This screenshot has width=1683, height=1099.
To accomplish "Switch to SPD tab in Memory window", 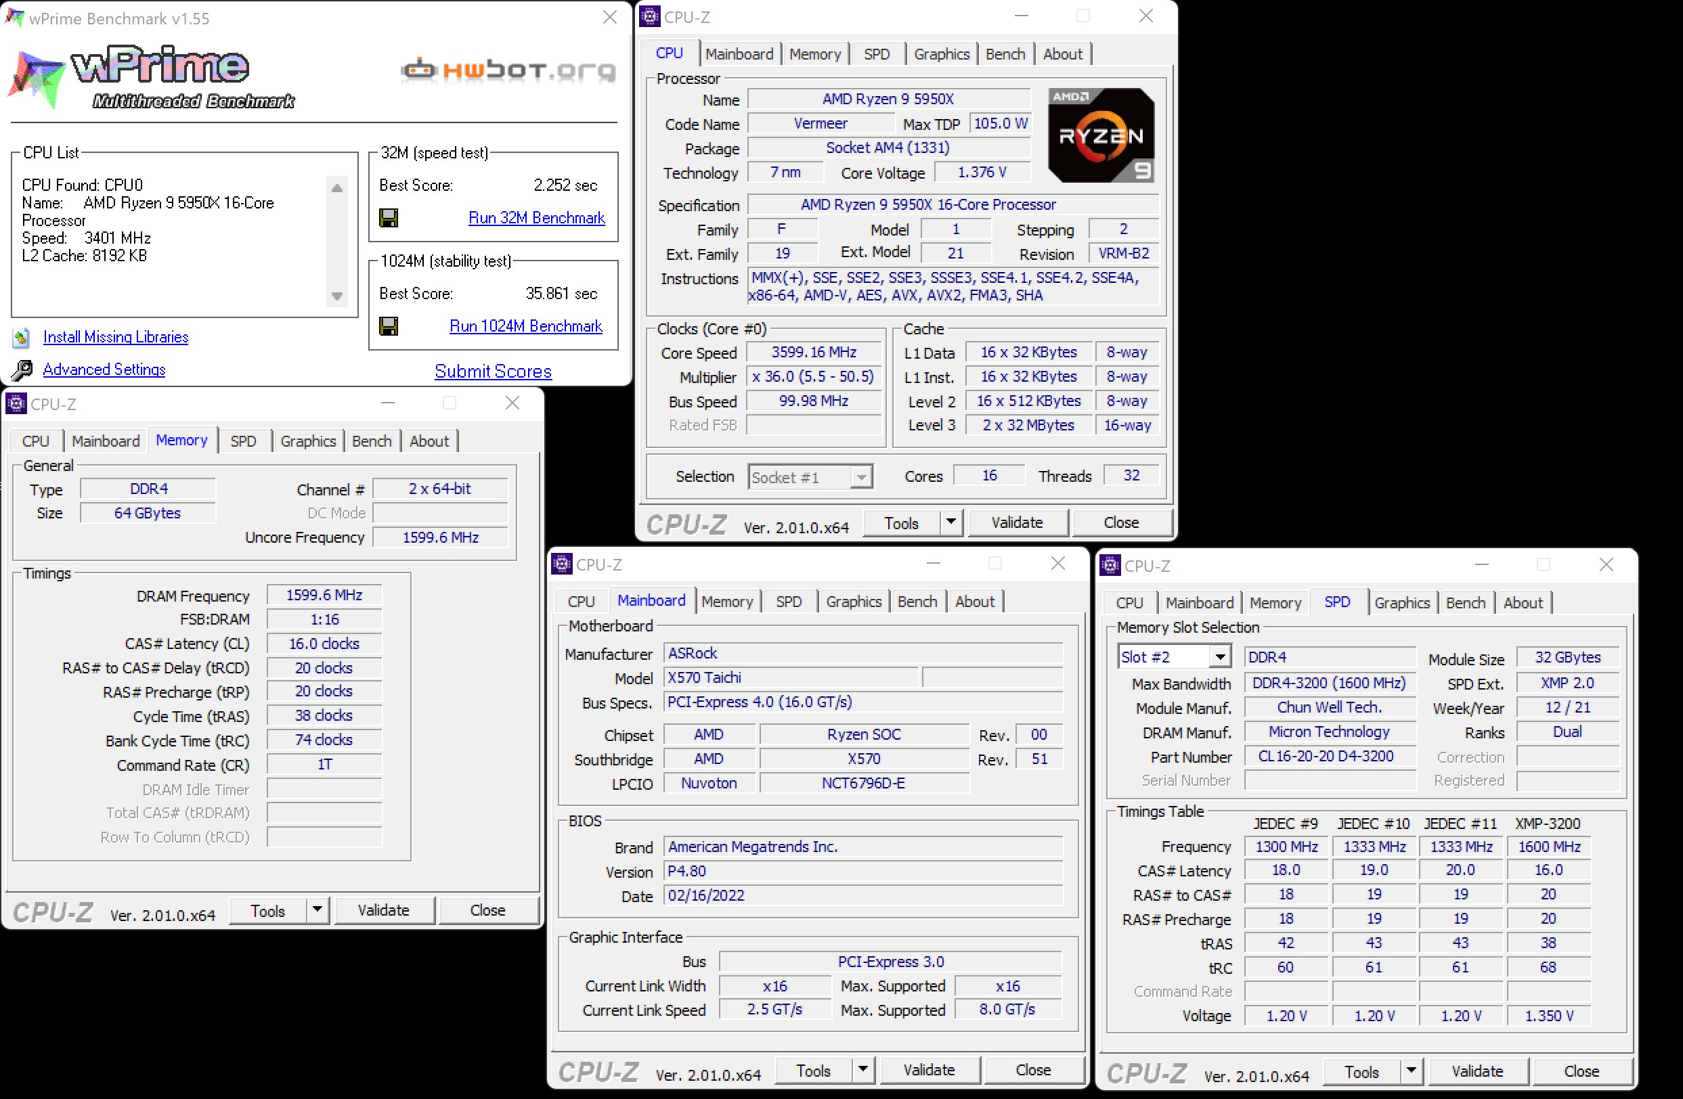I will [x=243, y=441].
